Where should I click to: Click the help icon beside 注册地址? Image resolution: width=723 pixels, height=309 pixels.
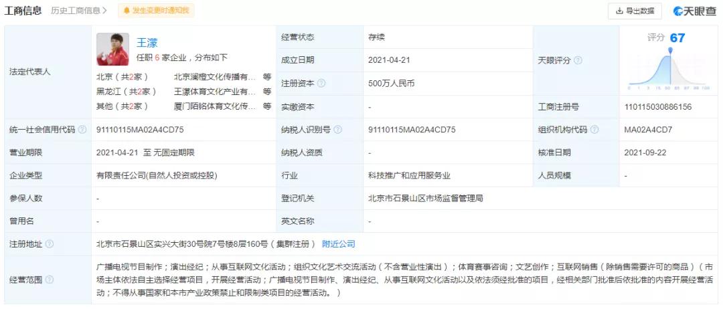[50, 244]
